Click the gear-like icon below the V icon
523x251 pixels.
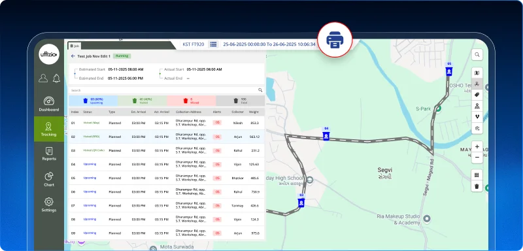[477, 127]
